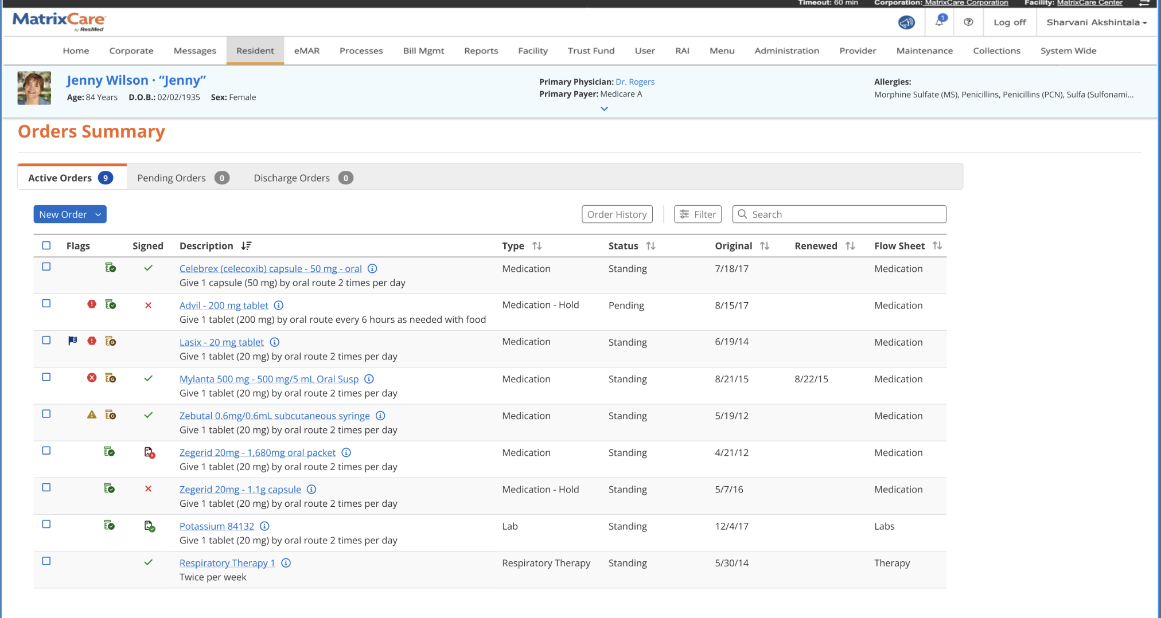Sort by Description using the sort icon
The width and height of the screenshot is (1161, 618).
click(x=247, y=245)
